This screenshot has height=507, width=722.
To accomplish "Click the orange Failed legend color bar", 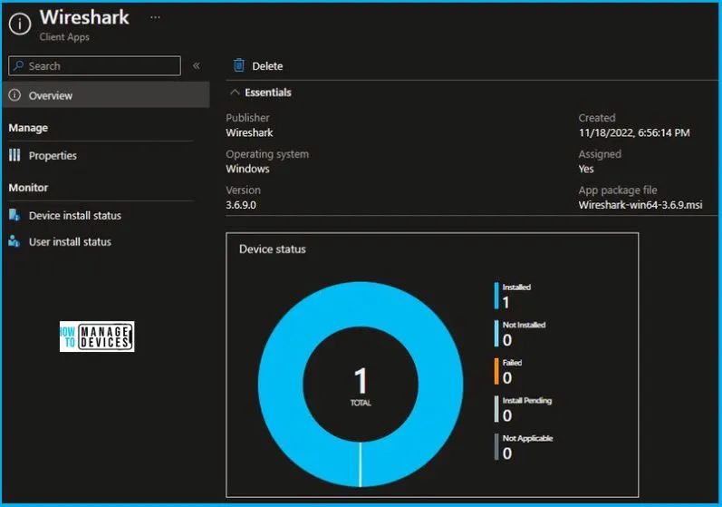I will 496,371.
